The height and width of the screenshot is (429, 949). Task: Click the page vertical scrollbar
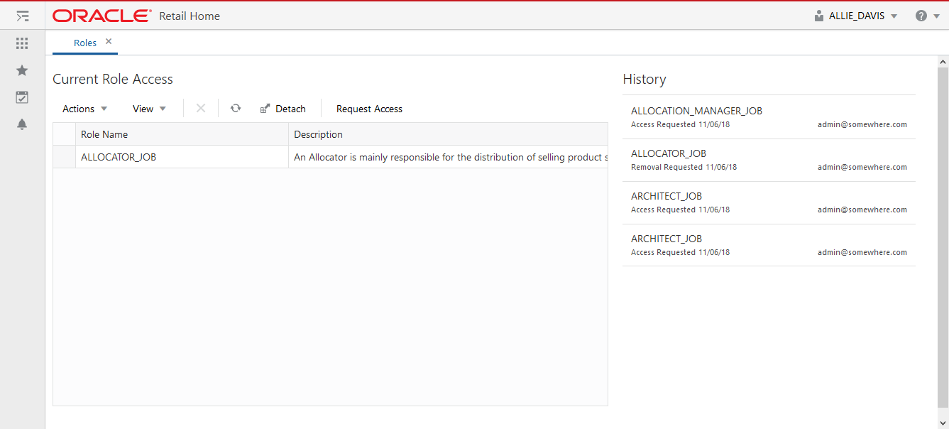[943, 238]
